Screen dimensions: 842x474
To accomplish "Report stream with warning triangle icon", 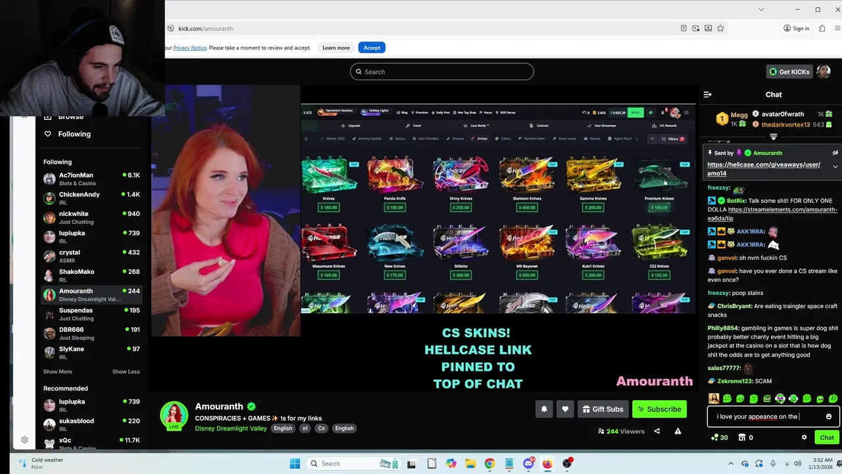I will pos(678,431).
